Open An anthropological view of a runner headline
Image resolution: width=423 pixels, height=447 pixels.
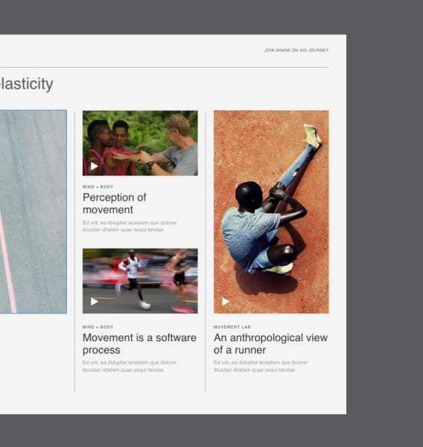click(270, 343)
